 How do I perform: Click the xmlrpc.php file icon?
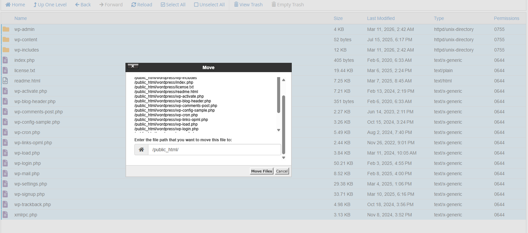pos(5,215)
